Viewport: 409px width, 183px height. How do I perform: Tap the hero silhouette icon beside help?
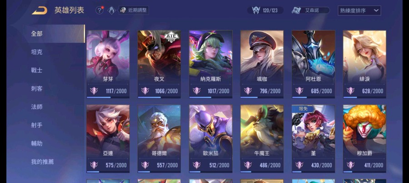click(x=112, y=10)
